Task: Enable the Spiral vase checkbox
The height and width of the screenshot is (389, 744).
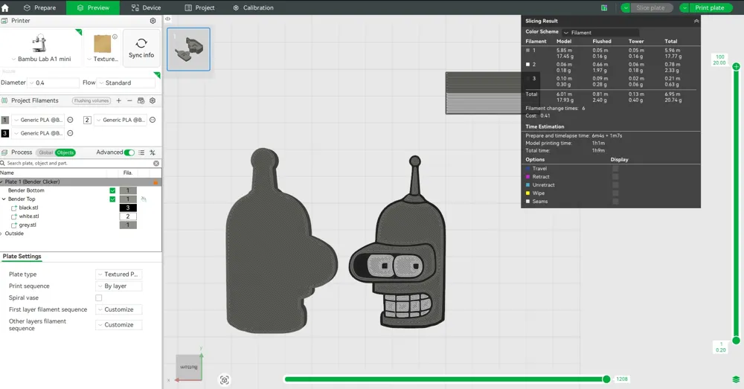Action: (99, 298)
